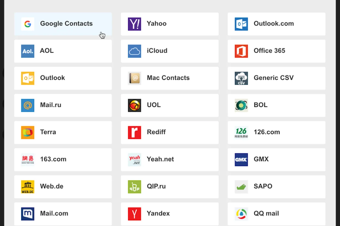340x226 pixels.
Task: Select the Yandex red Y icon
Action: [x=134, y=214]
